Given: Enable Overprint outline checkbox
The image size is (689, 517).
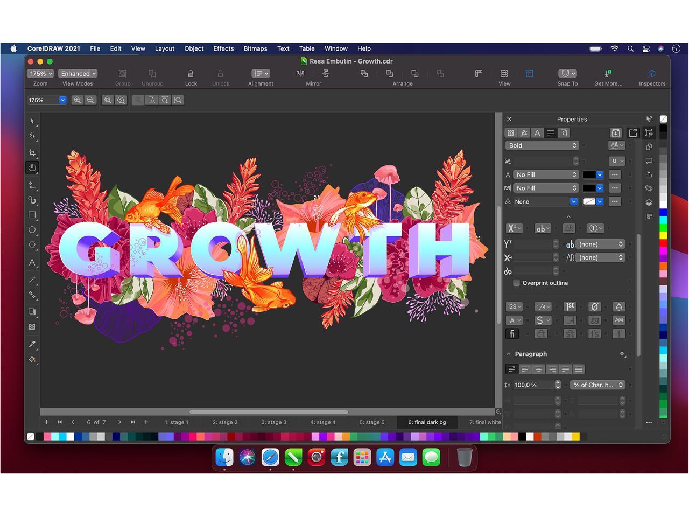Looking at the screenshot, I should pyautogui.click(x=516, y=283).
